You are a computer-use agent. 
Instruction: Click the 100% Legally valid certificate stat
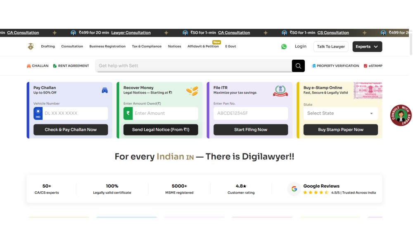coord(112,189)
